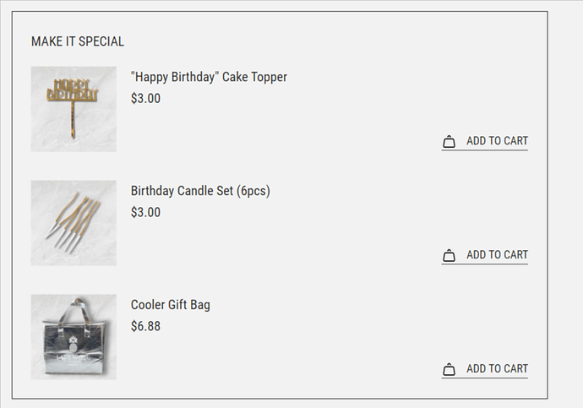View the silver Cooler Gift Bag image
Screen dimensions: 583x408
pyautogui.click(x=74, y=337)
